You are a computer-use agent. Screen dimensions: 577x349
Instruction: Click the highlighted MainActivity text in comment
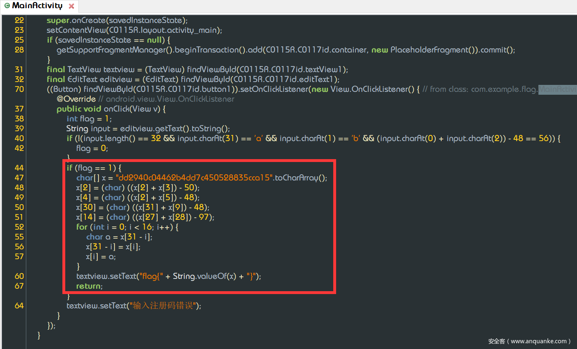pyautogui.click(x=557, y=89)
